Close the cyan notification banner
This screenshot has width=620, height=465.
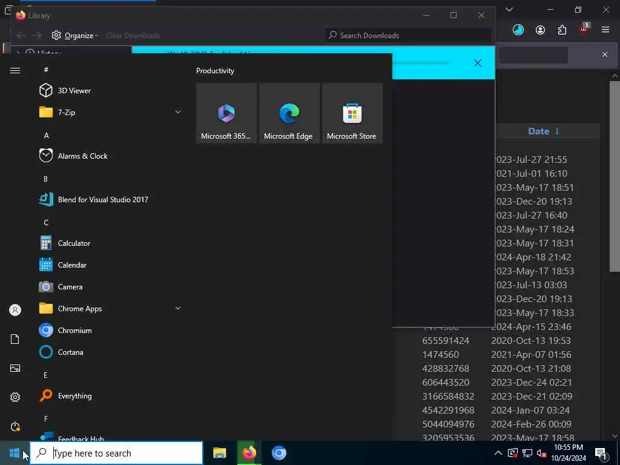click(478, 63)
